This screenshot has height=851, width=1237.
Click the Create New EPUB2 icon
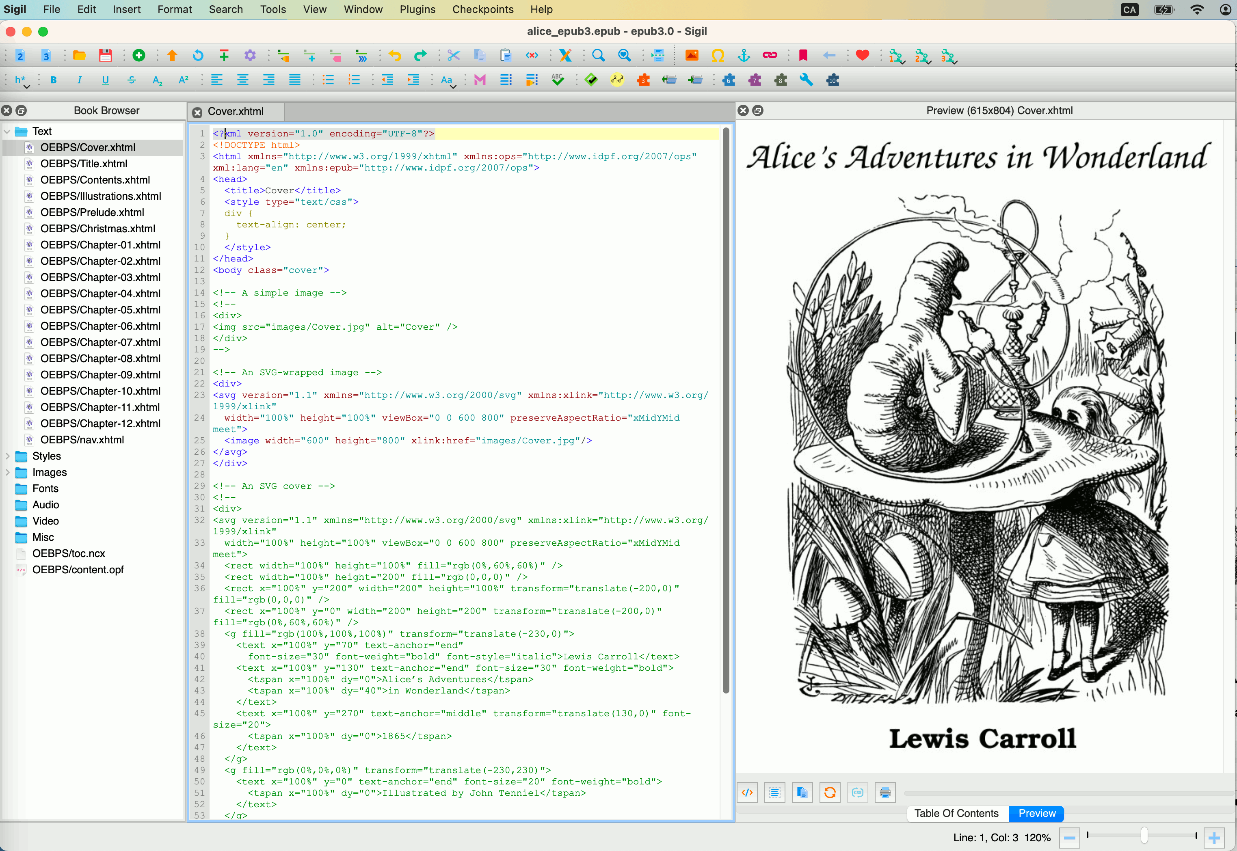(x=20, y=56)
